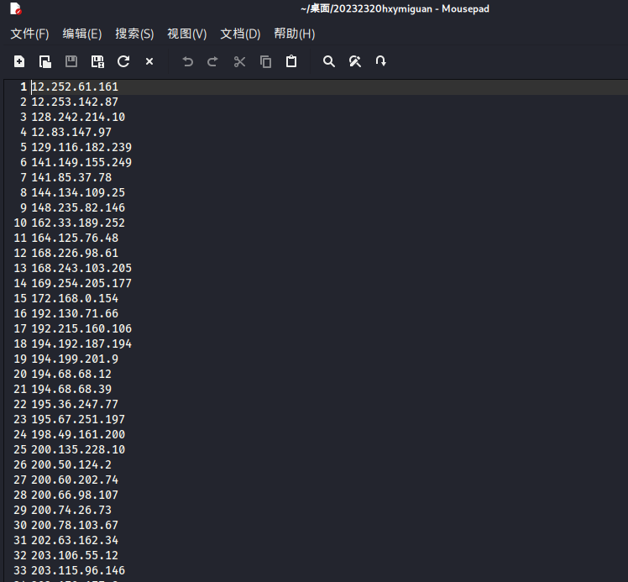628x582 pixels.
Task: Click line number 30 in the gutter
Action: tap(20, 526)
